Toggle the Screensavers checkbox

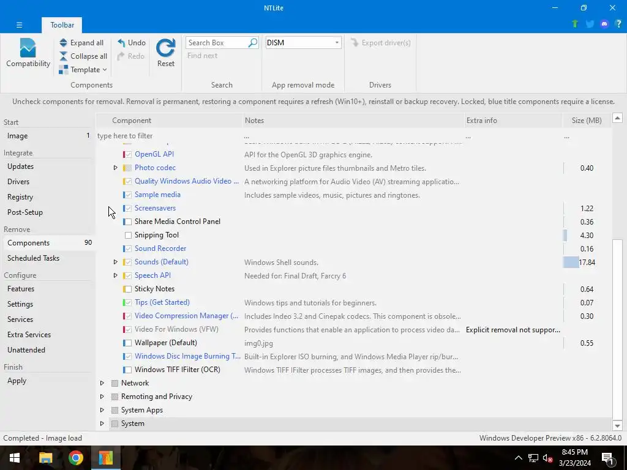128,208
